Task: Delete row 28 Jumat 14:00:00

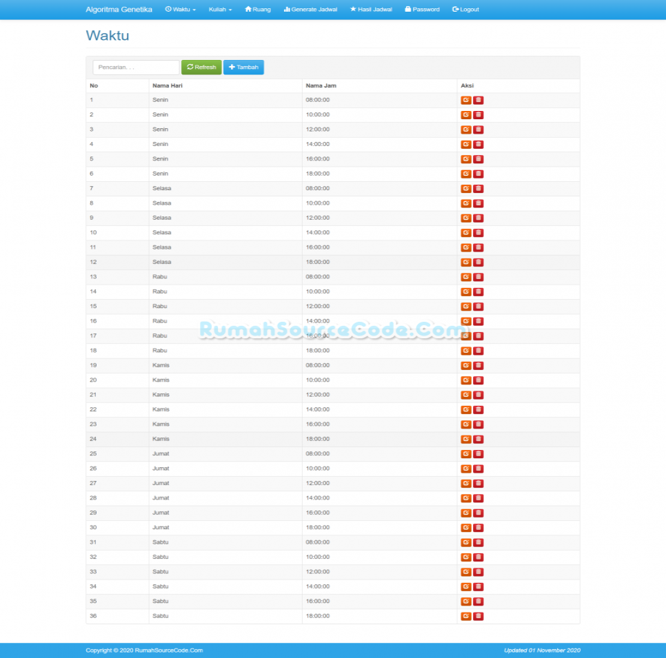Action: tap(478, 498)
